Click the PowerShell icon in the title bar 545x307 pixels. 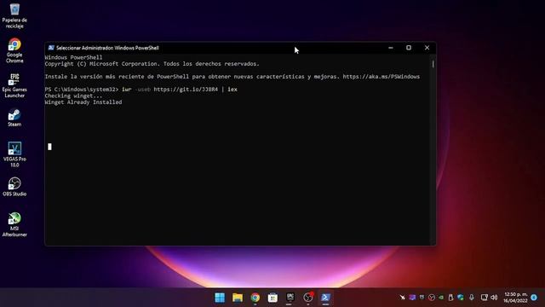pos(51,48)
